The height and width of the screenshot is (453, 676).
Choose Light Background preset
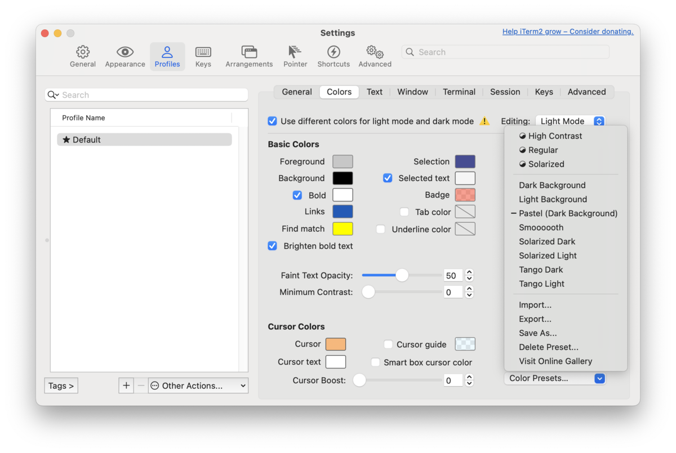(566, 199)
